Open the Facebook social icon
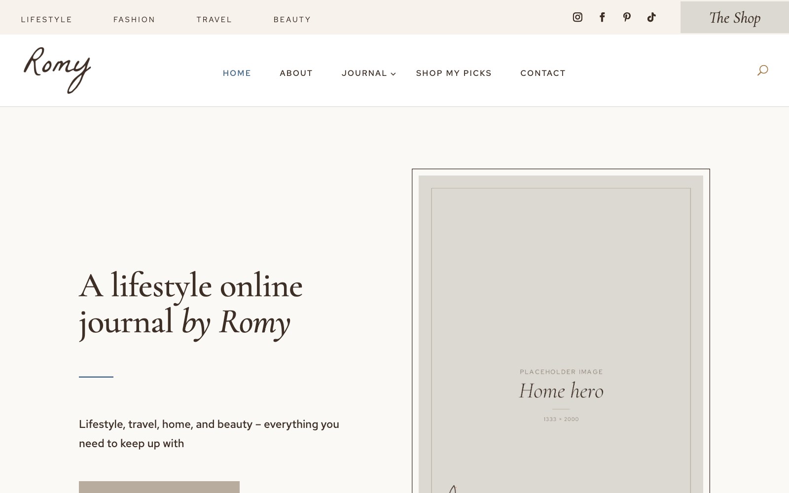Image resolution: width=789 pixels, height=493 pixels. click(602, 17)
